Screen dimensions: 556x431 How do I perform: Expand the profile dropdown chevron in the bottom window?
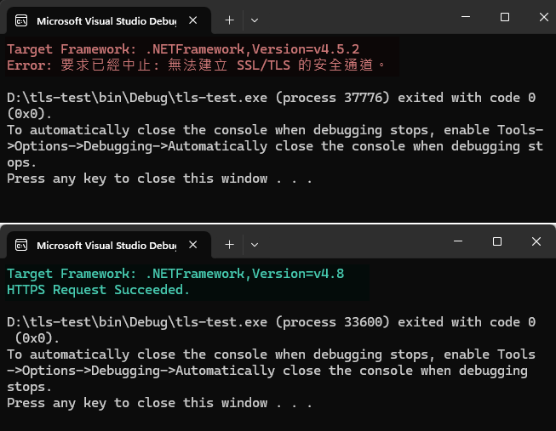click(x=255, y=245)
